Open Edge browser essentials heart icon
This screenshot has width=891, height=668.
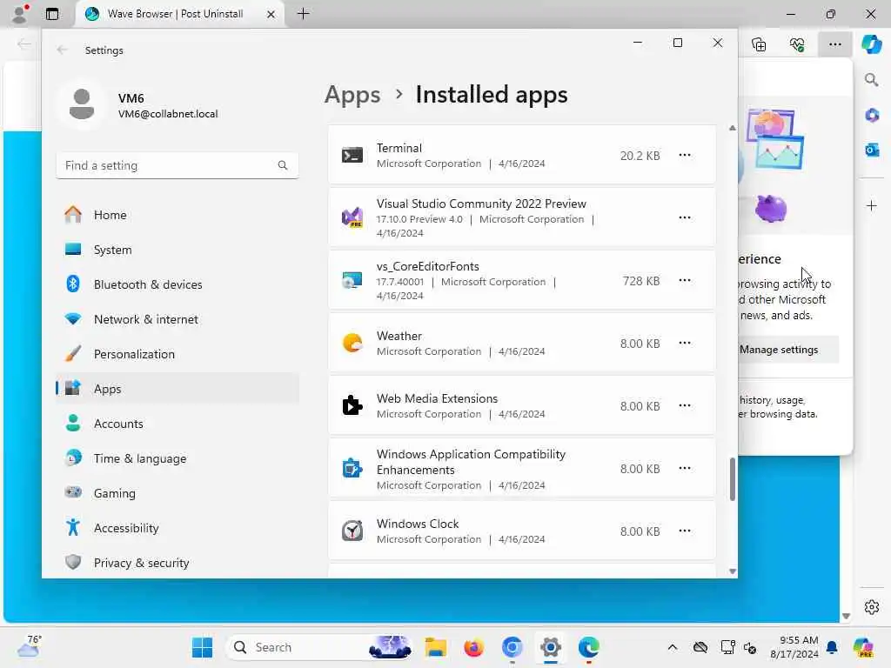(797, 43)
